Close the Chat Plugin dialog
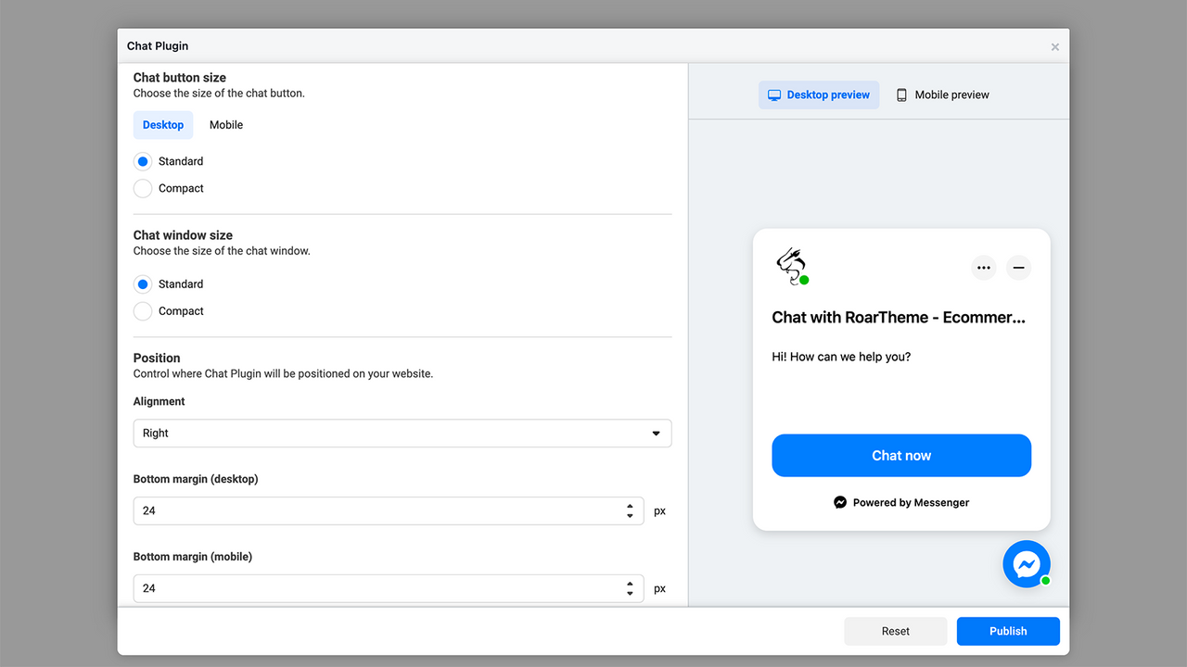The image size is (1187, 667). point(1054,45)
